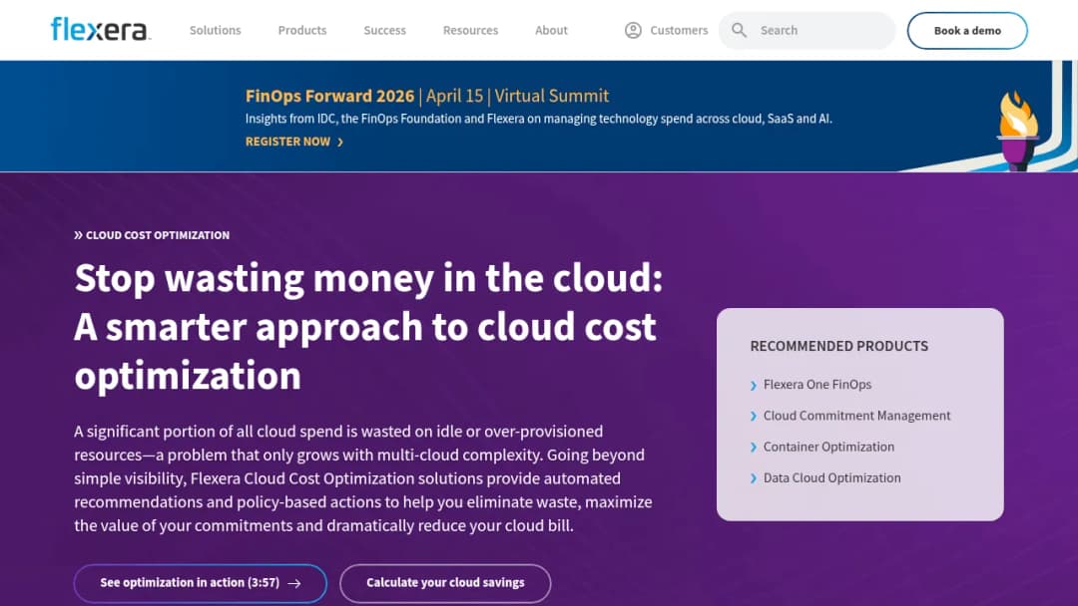Image resolution: width=1078 pixels, height=606 pixels.
Task: Open the Solutions menu
Action: tap(216, 30)
